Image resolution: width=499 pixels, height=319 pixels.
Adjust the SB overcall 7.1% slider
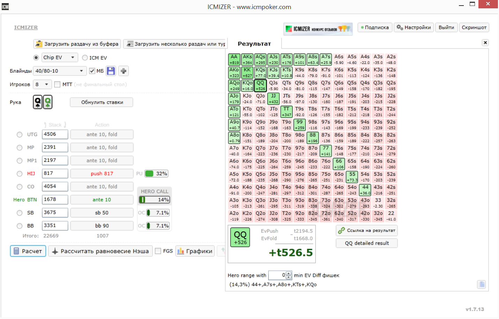pos(158,213)
